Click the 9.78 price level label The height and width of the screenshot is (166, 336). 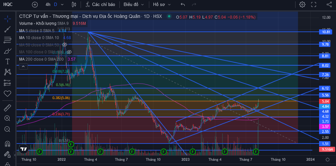pyautogui.click(x=325, y=44)
